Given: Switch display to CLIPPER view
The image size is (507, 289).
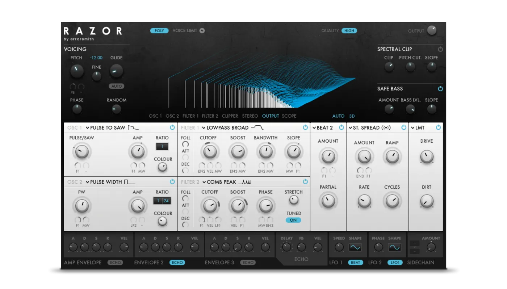Looking at the screenshot, I should pos(230,116).
